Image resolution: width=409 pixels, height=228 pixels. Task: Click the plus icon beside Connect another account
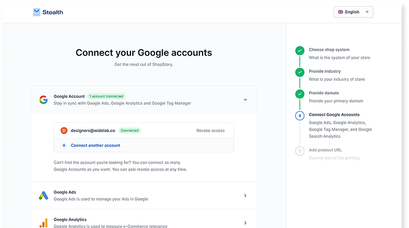[64, 145]
